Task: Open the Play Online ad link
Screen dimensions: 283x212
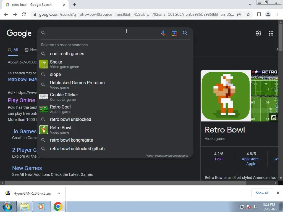Action: click(x=21, y=100)
